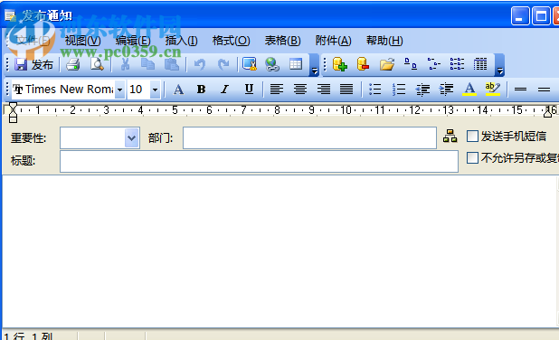The width and height of the screenshot is (559, 340).
Task: Toggle bold formatting
Action: (x=202, y=90)
